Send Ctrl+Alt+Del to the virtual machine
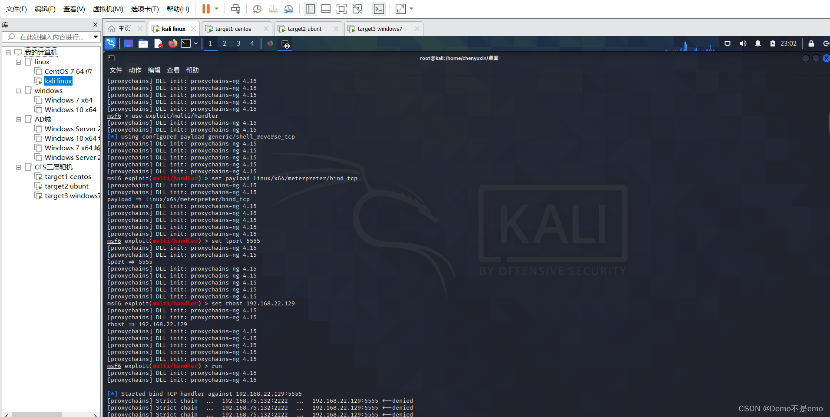Viewport: 830px width, 417px height. coord(236,9)
